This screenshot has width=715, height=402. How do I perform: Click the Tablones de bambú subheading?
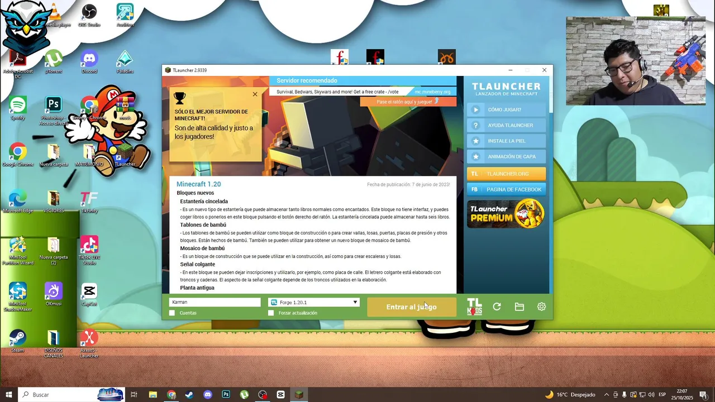pyautogui.click(x=203, y=224)
